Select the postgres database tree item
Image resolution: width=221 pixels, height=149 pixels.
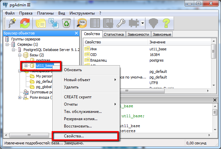(x=43, y=60)
